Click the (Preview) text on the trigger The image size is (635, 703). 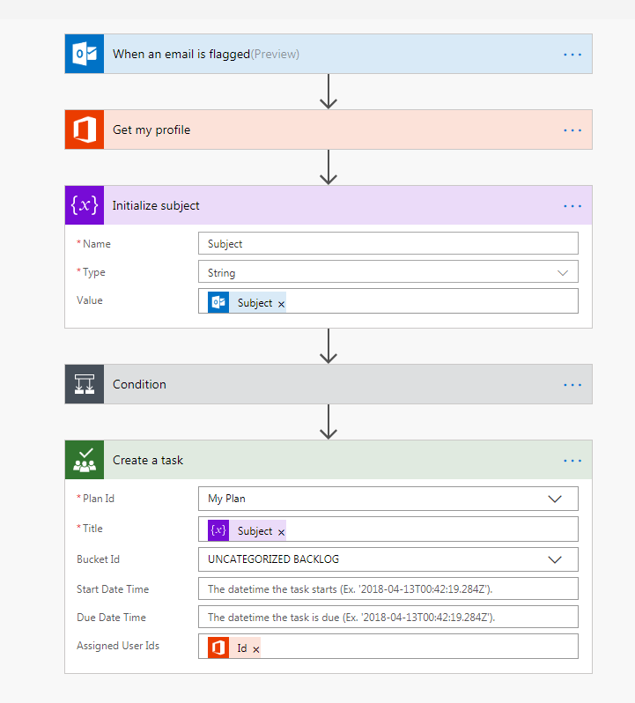tap(275, 55)
